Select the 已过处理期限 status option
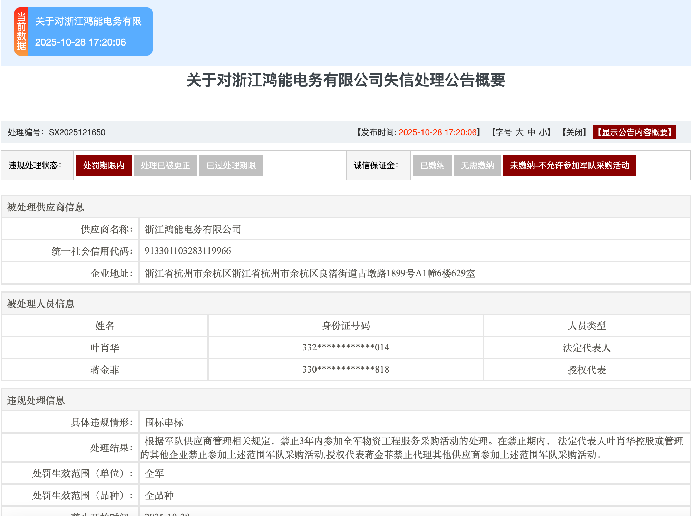691x516 pixels. 231,165
